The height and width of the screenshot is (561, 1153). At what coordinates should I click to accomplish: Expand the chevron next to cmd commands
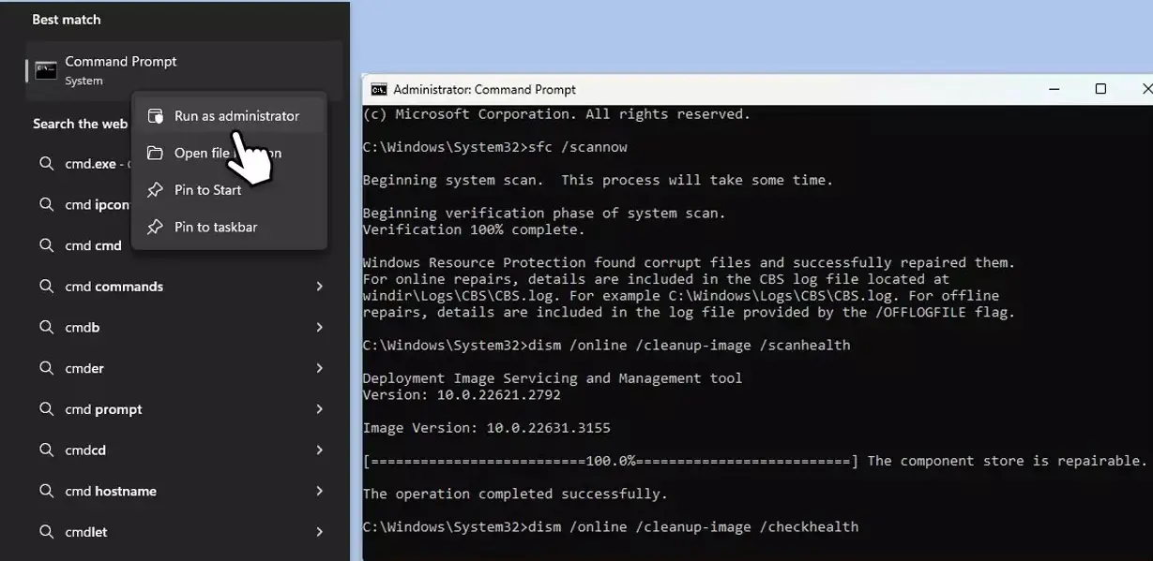[320, 287]
